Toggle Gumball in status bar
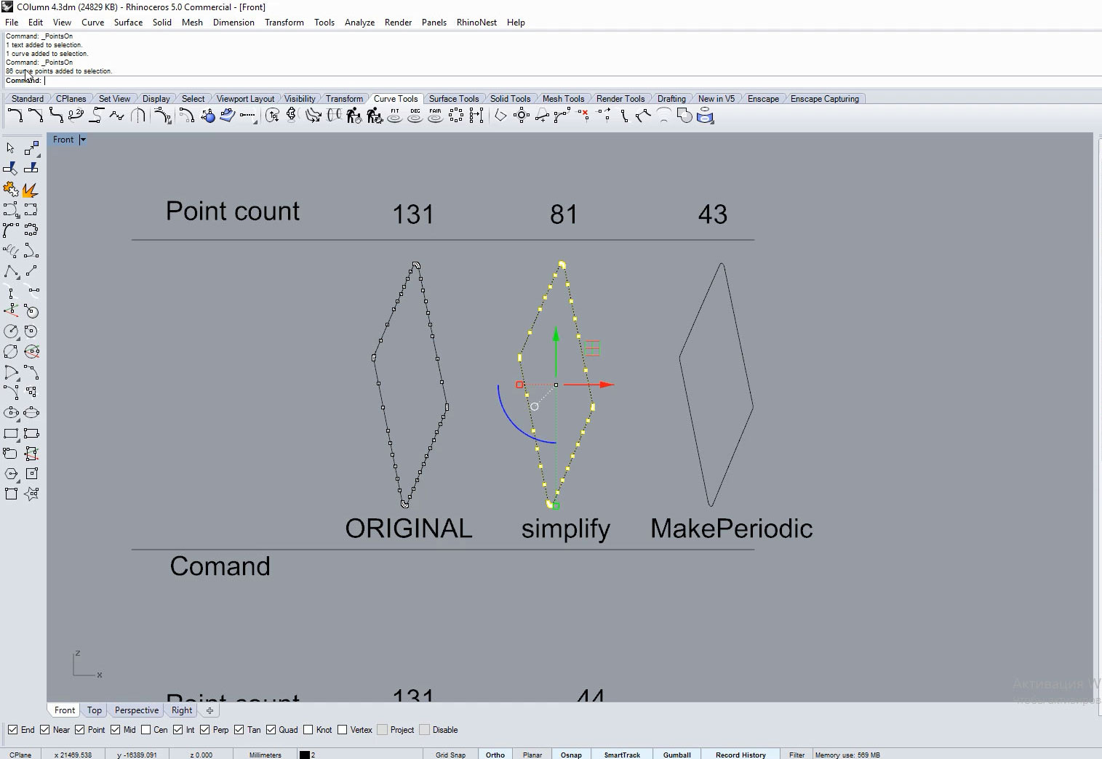The height and width of the screenshot is (759, 1102). (676, 755)
